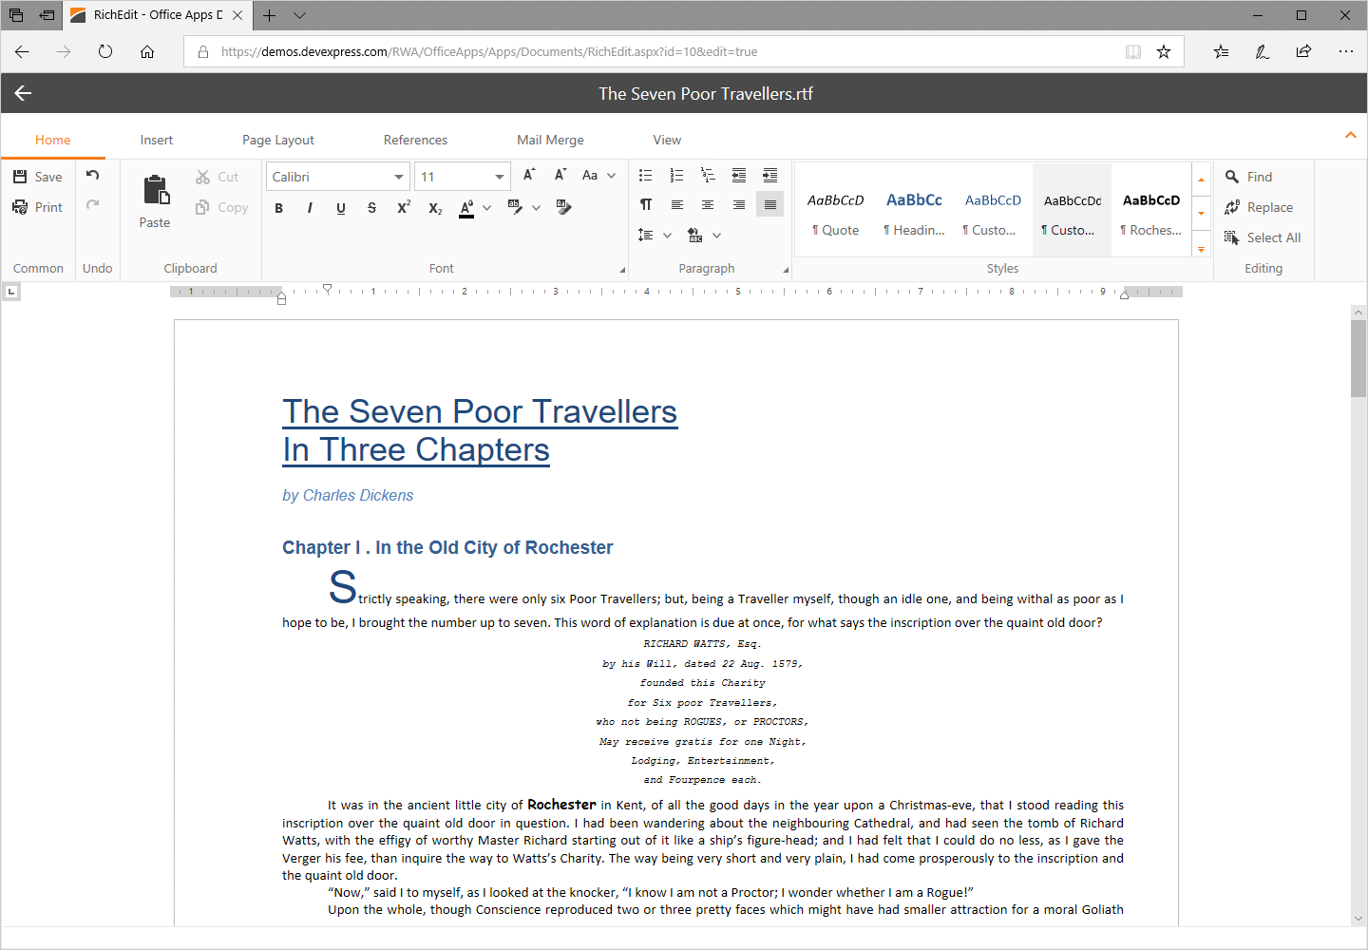Open Find in the Editing group
The width and height of the screenshot is (1368, 950).
pos(1249,177)
